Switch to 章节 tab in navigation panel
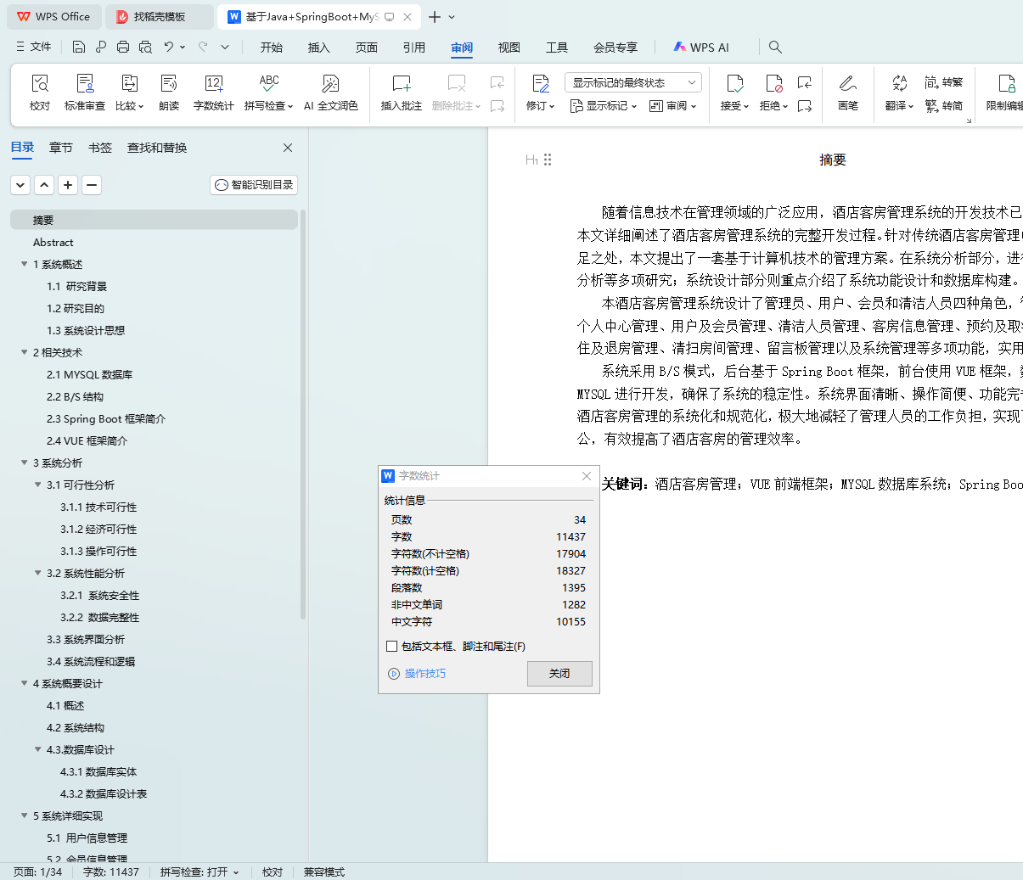 [x=61, y=148]
